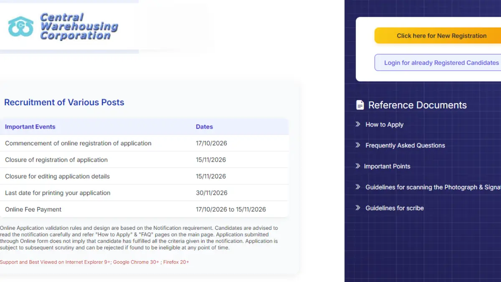Select Closure for editing application details text

click(57, 176)
